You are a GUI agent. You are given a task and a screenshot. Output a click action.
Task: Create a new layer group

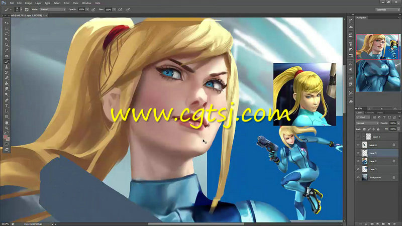click(x=383, y=224)
